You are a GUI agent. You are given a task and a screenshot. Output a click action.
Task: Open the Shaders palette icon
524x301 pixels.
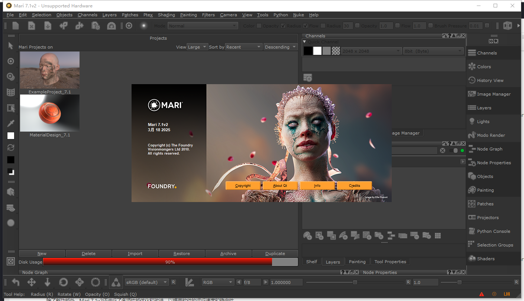pos(472,258)
